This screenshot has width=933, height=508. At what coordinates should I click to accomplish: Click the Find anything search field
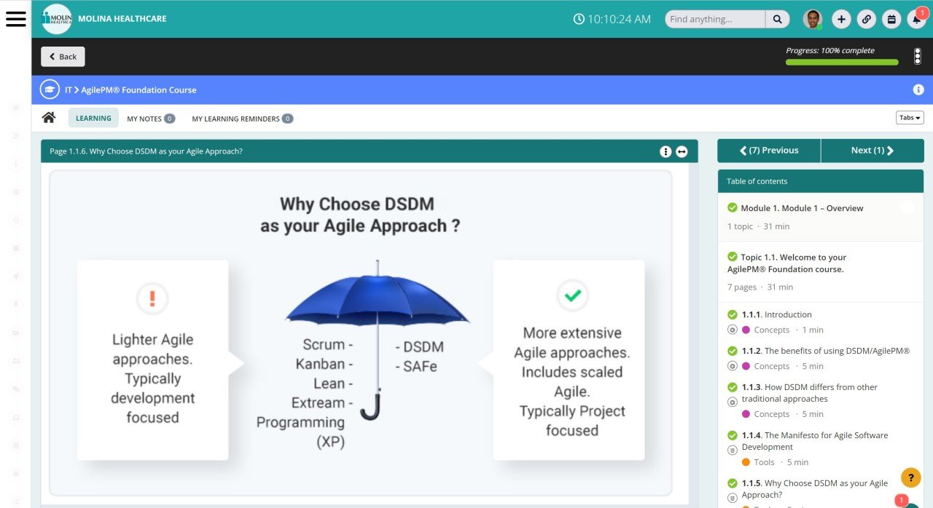point(715,20)
